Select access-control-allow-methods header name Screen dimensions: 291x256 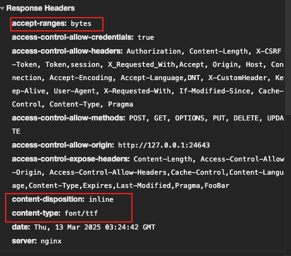pos(69,118)
